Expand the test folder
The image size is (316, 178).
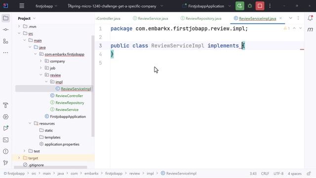point(24,151)
